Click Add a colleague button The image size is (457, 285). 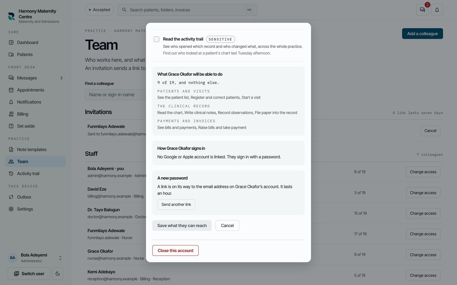click(422, 34)
